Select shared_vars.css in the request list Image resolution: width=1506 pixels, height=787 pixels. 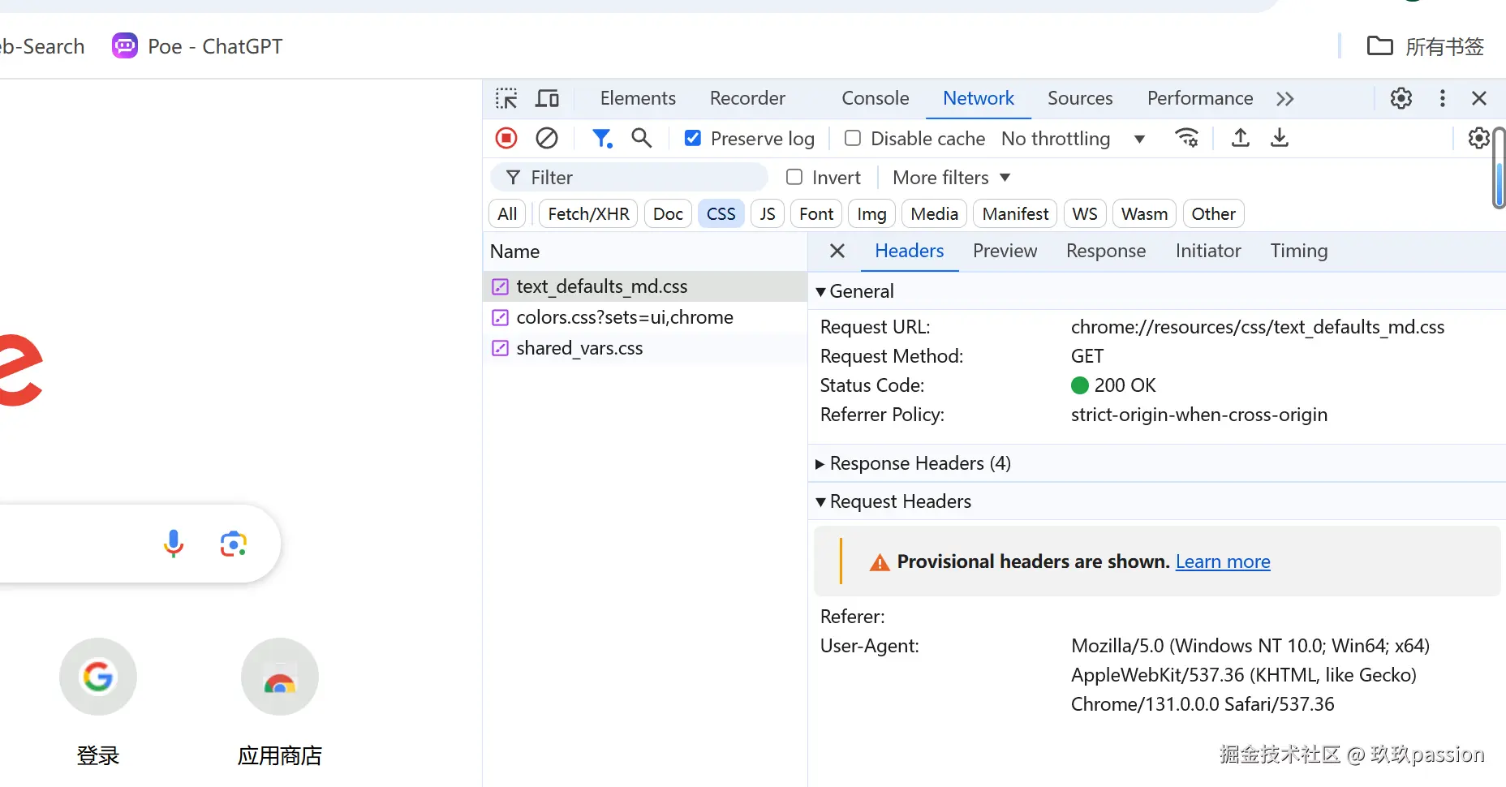tap(579, 348)
